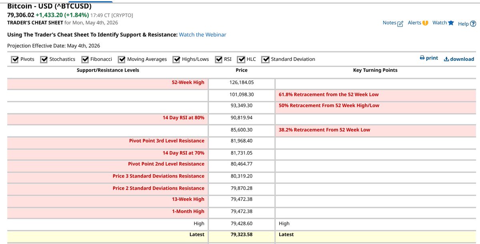This screenshot has height=244, width=480.
Task: Open the Help question mark icon
Action: 473,24
